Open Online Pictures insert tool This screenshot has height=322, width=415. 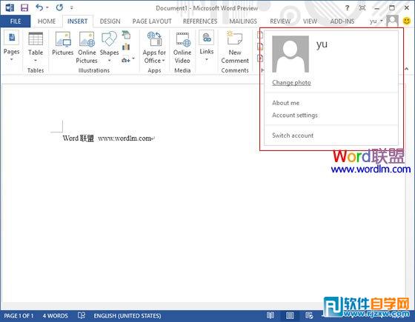(x=87, y=47)
